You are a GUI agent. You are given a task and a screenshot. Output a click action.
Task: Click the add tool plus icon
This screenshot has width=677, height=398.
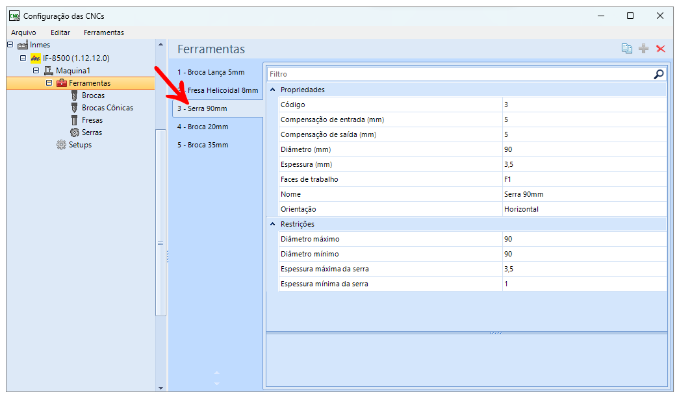click(x=643, y=48)
